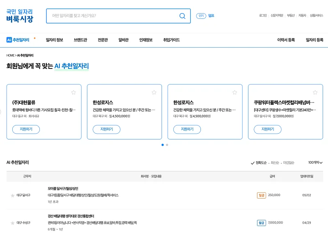Viewport: 328px width, 233px height.
Task: Click the 업데이트일 column header
Action: pos(307,176)
